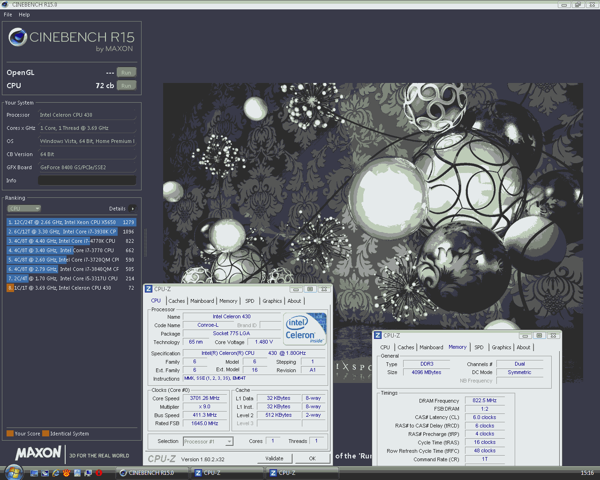Switch to second CPU-Z taskbar button

pyautogui.click(x=302, y=473)
